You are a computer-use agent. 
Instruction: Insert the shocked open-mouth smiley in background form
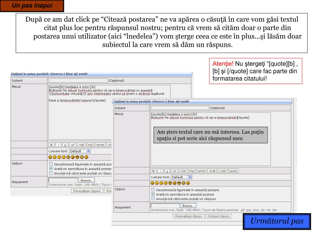[68, 157]
